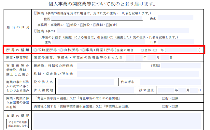Image resolution: width=210 pixels, height=130 pixels.
Task: Tick 事業(農業)所得 checkbox
Action: tap(83, 50)
